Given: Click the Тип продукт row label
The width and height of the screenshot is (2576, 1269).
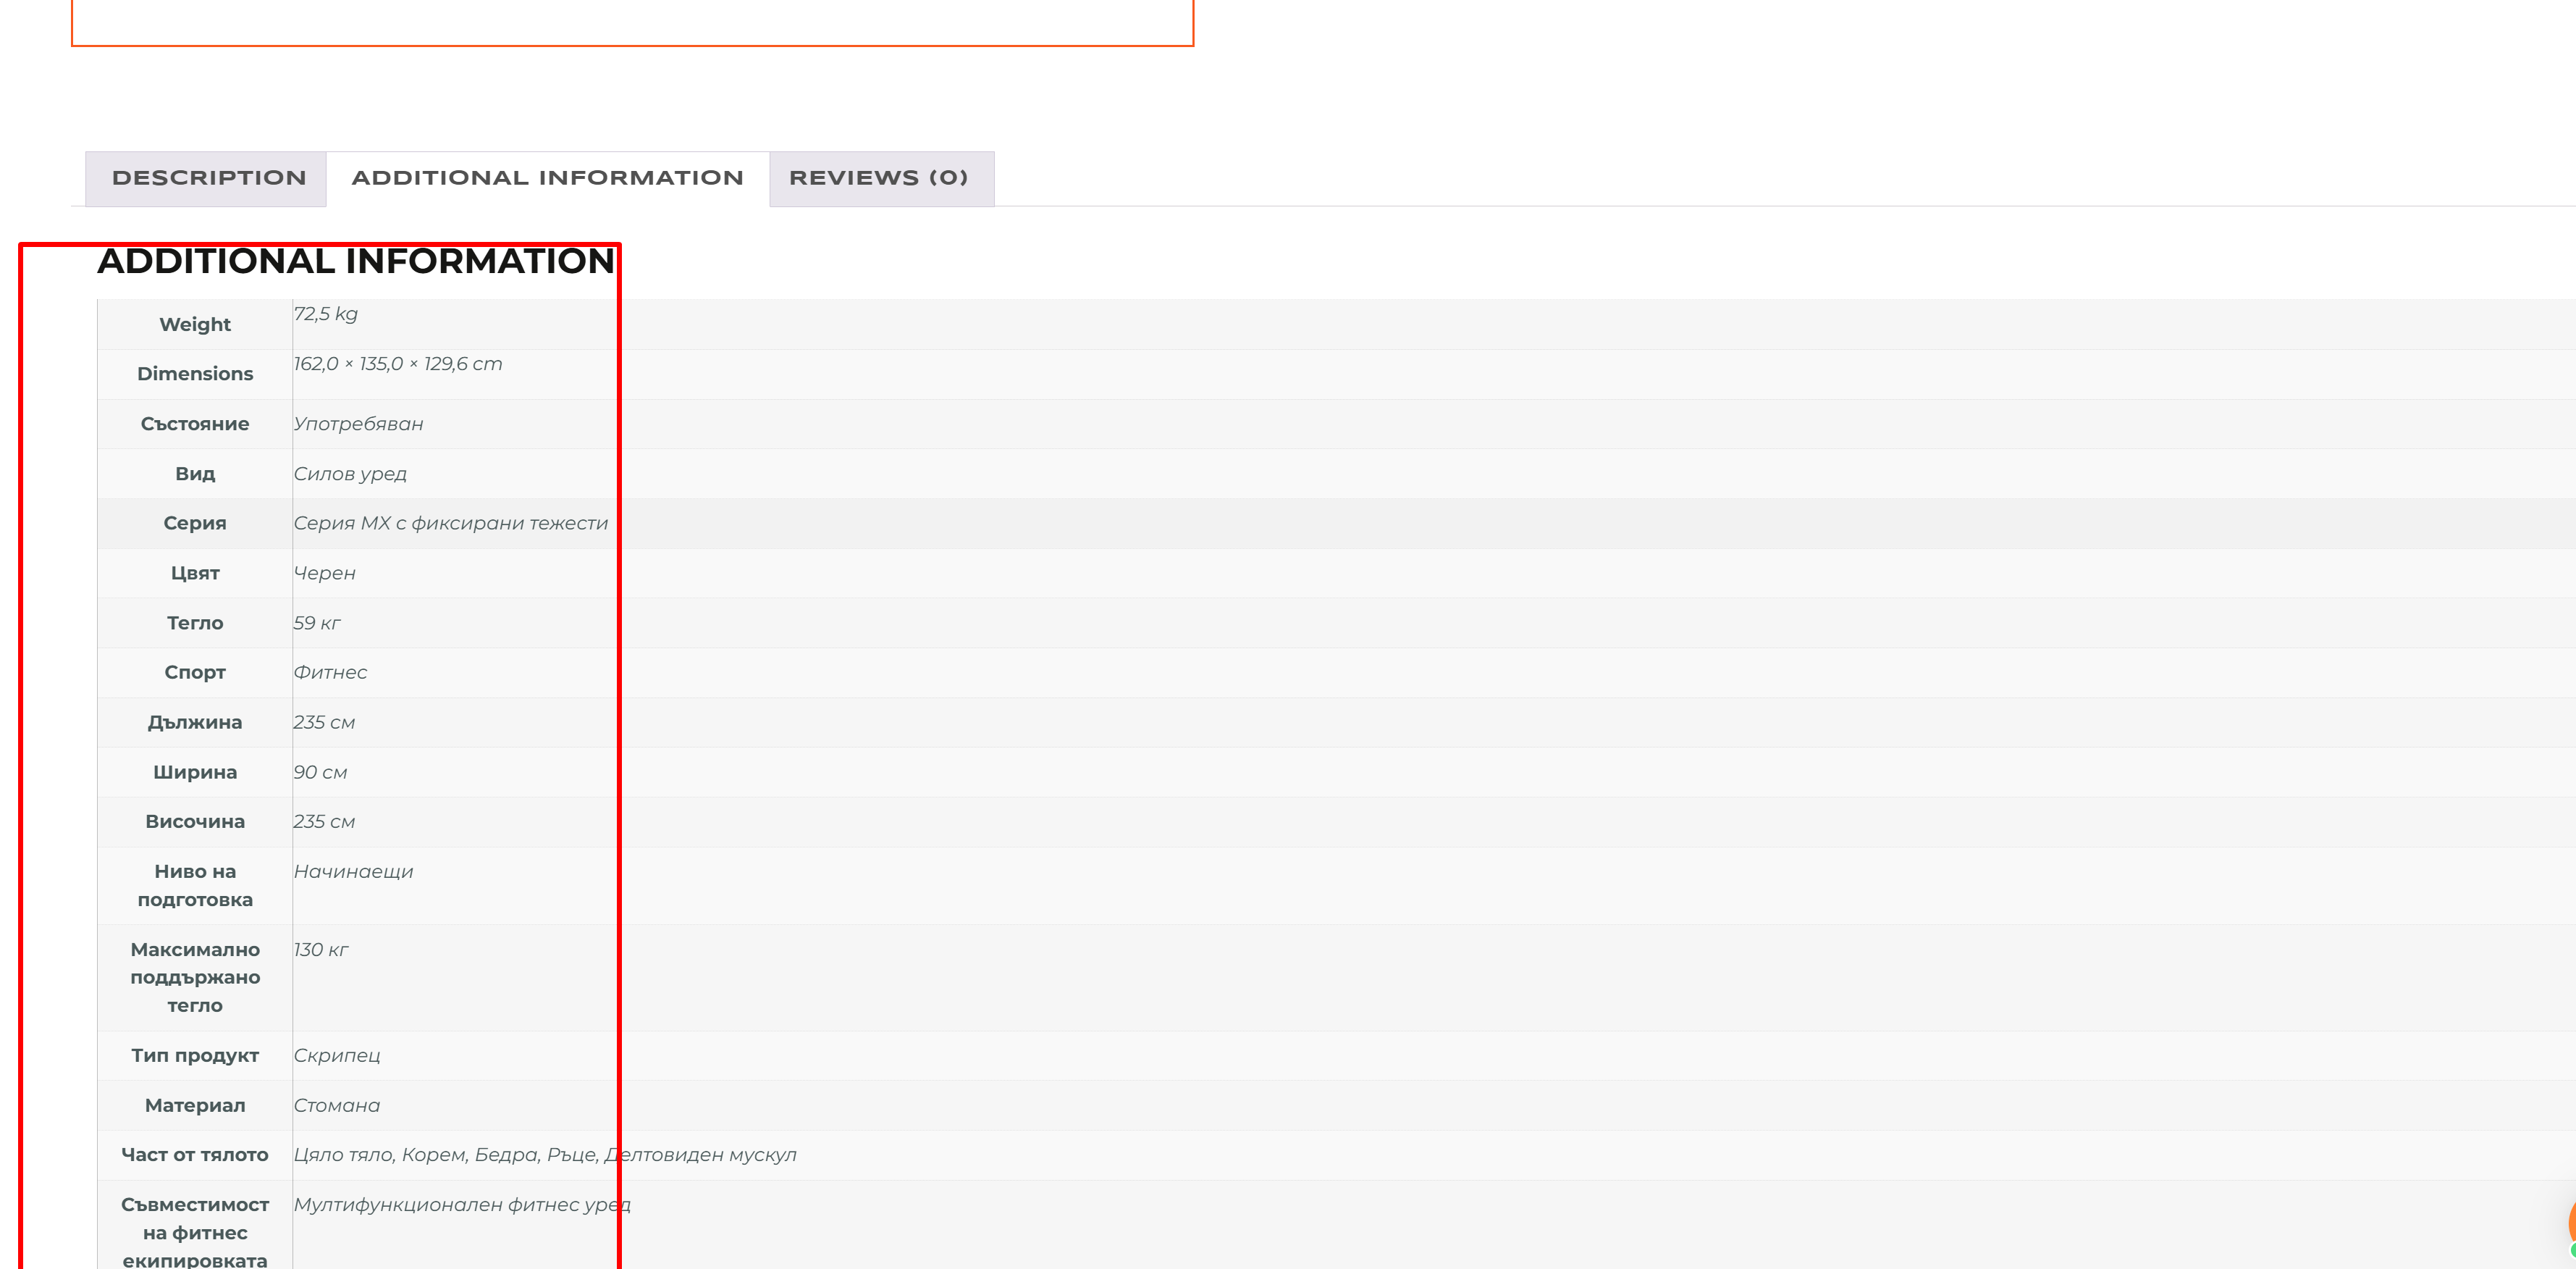Looking at the screenshot, I should pos(195,1056).
